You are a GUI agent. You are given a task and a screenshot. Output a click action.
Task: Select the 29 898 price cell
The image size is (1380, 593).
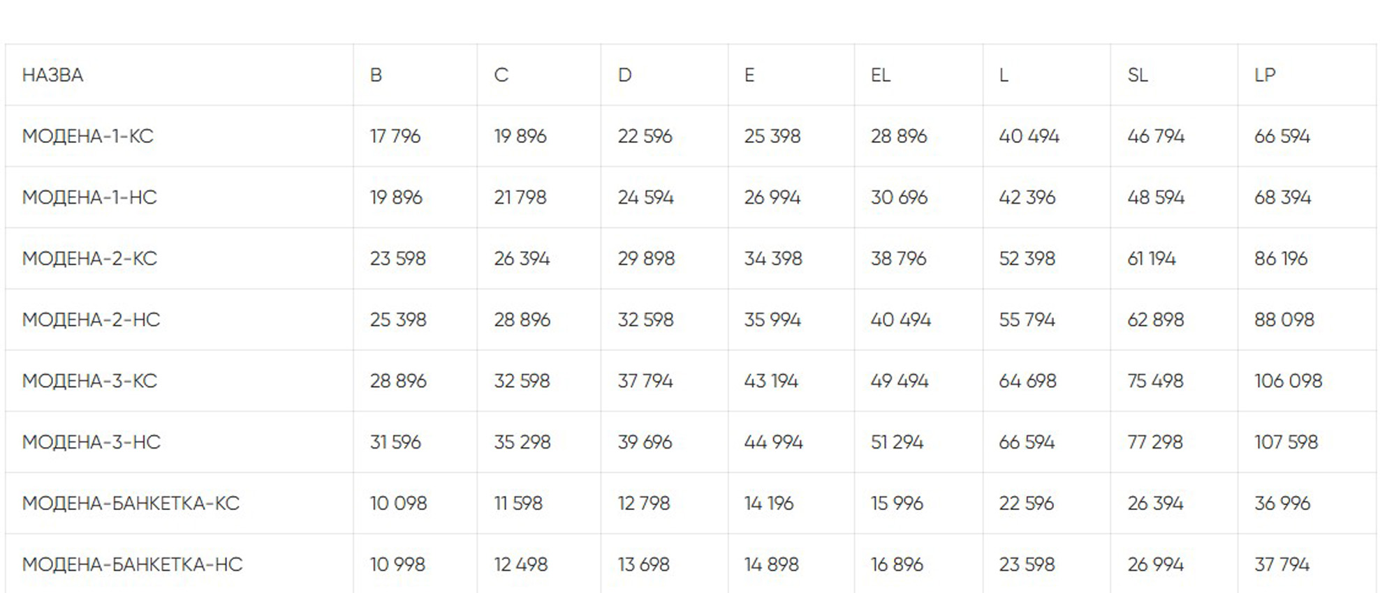tap(646, 259)
